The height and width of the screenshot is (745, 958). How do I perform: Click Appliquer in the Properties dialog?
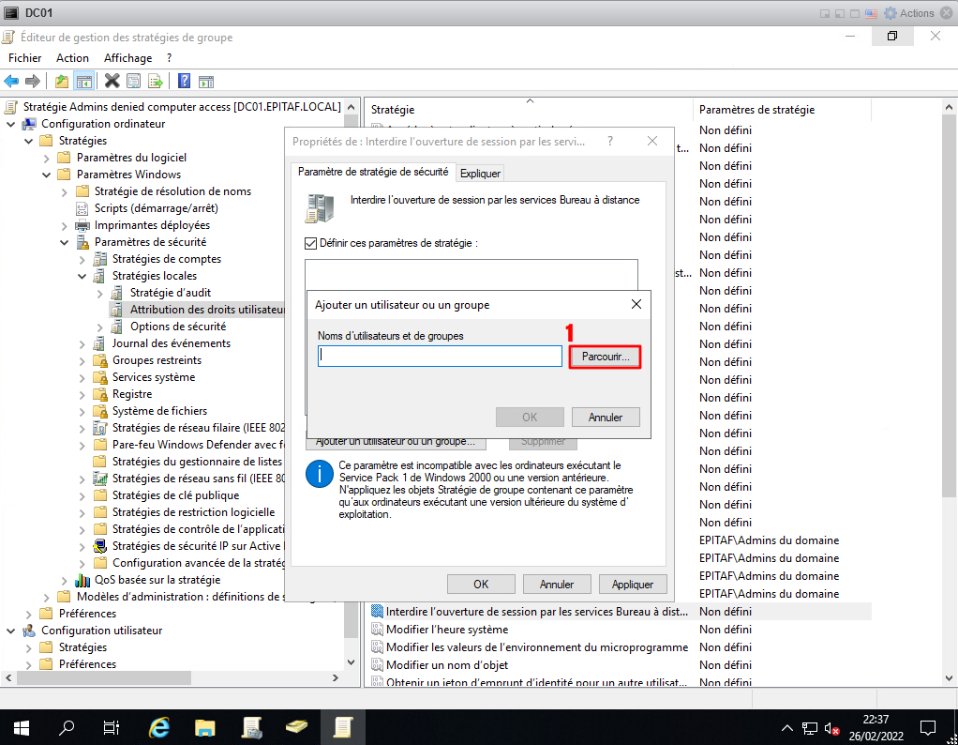point(632,584)
